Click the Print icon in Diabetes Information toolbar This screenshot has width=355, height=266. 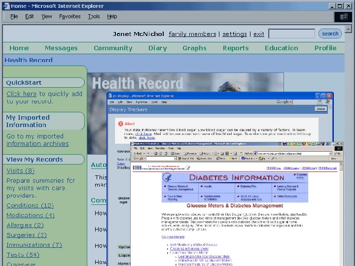pyautogui.click(x=222, y=154)
